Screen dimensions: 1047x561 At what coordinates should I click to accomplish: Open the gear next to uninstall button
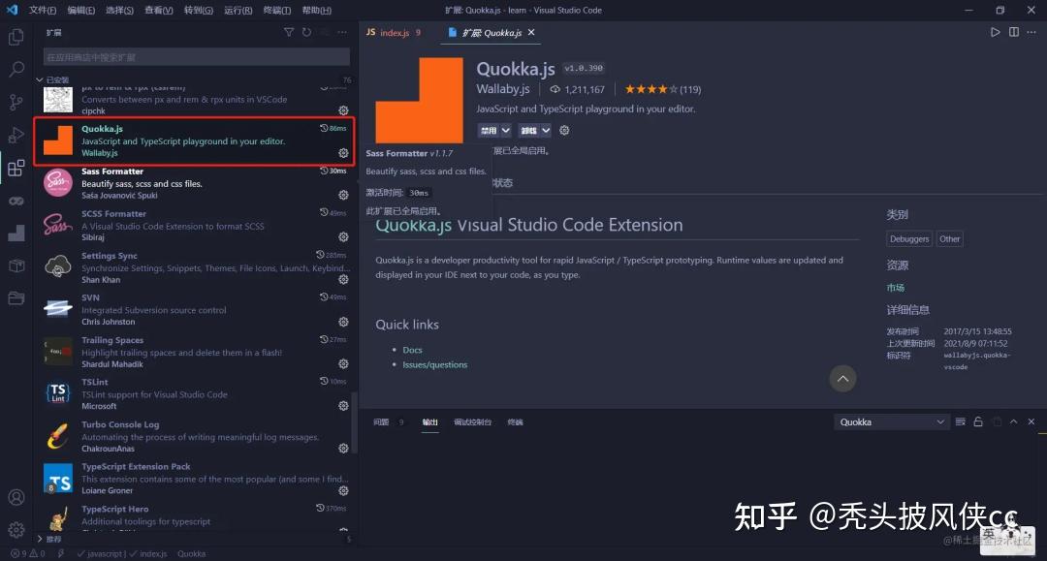pyautogui.click(x=564, y=130)
